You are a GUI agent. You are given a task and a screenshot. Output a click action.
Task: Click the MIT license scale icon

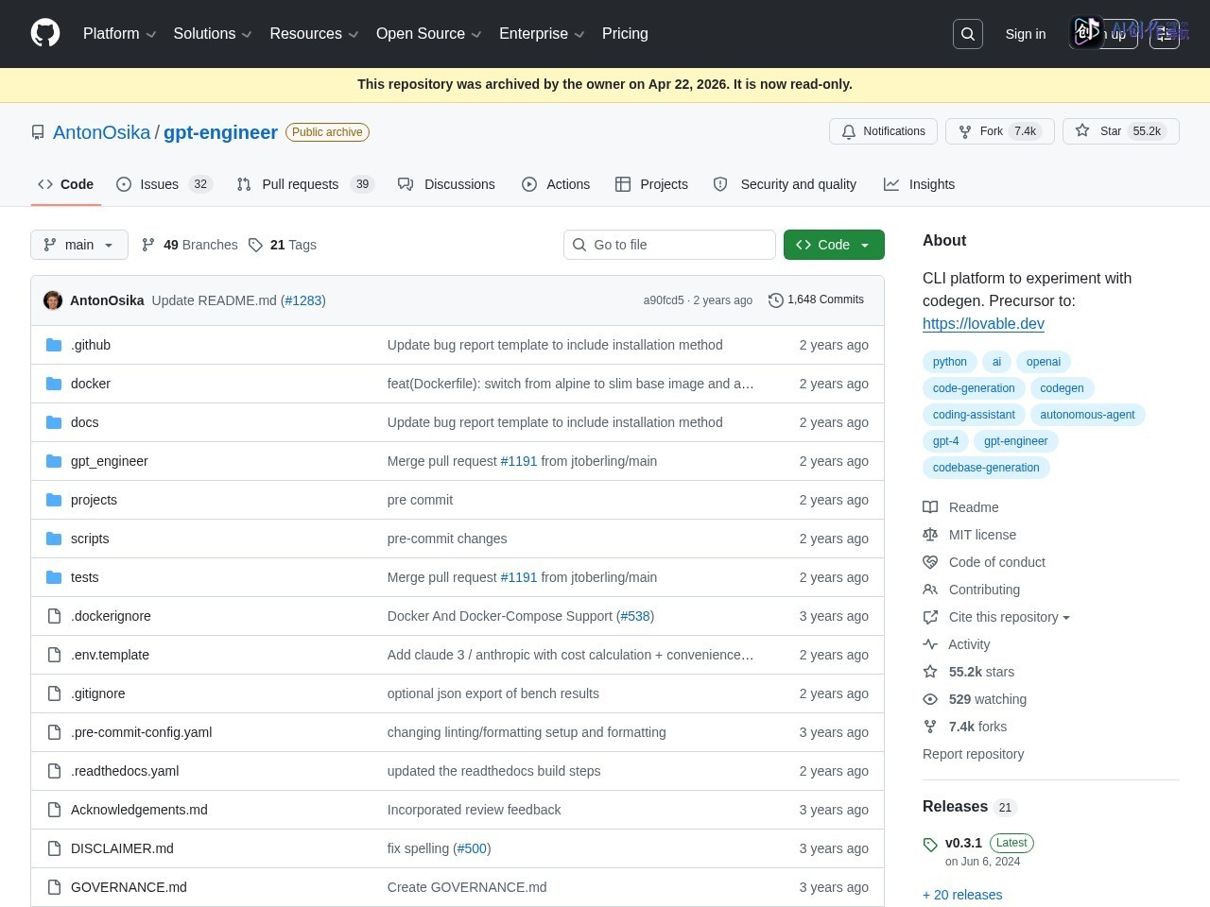[x=930, y=535]
